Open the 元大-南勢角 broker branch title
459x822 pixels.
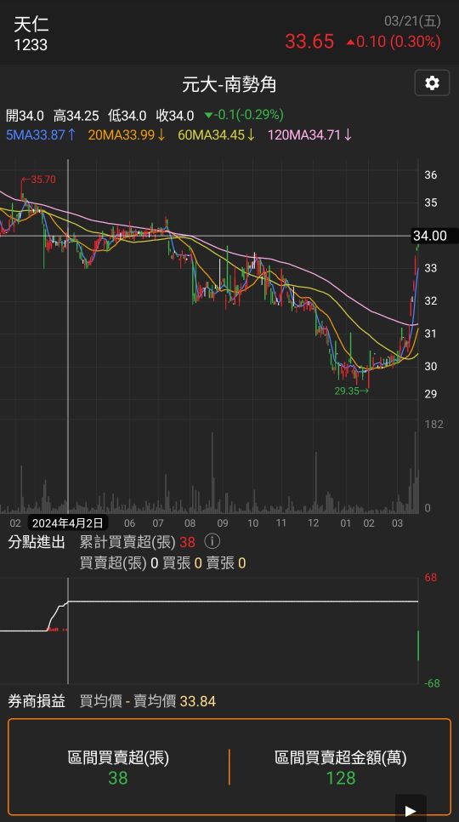[x=229, y=84]
